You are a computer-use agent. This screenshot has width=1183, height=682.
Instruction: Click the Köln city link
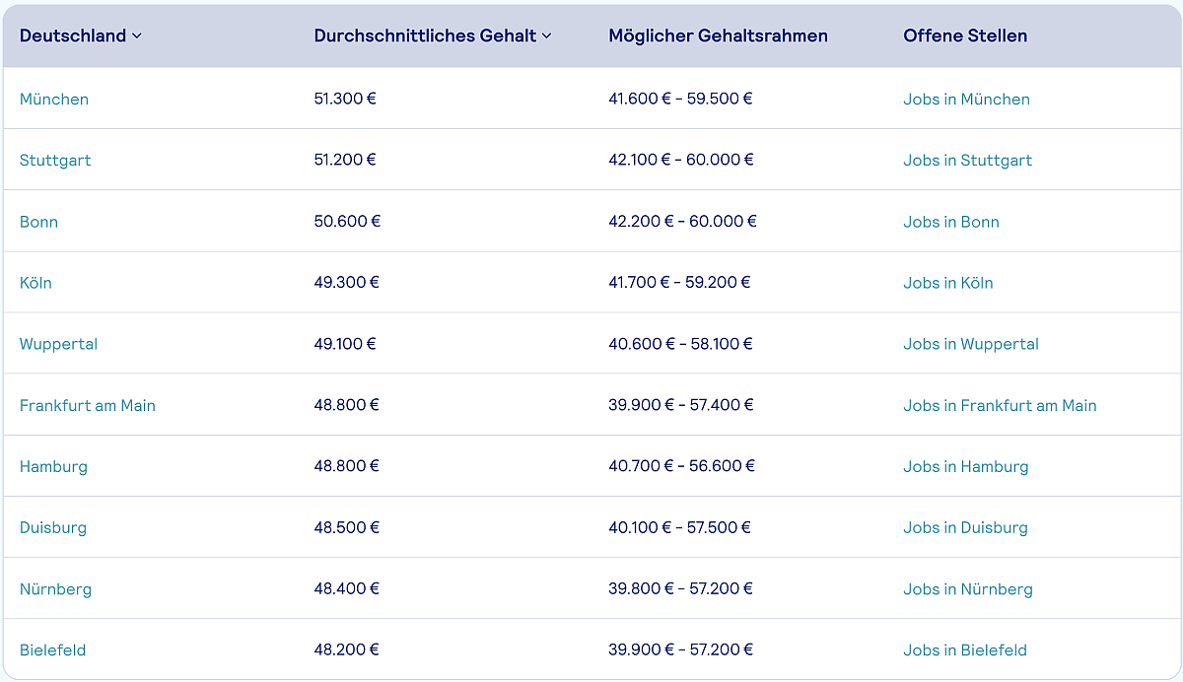pos(35,283)
